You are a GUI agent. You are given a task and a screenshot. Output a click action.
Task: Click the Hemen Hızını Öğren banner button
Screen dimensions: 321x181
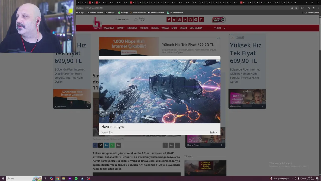(129, 52)
